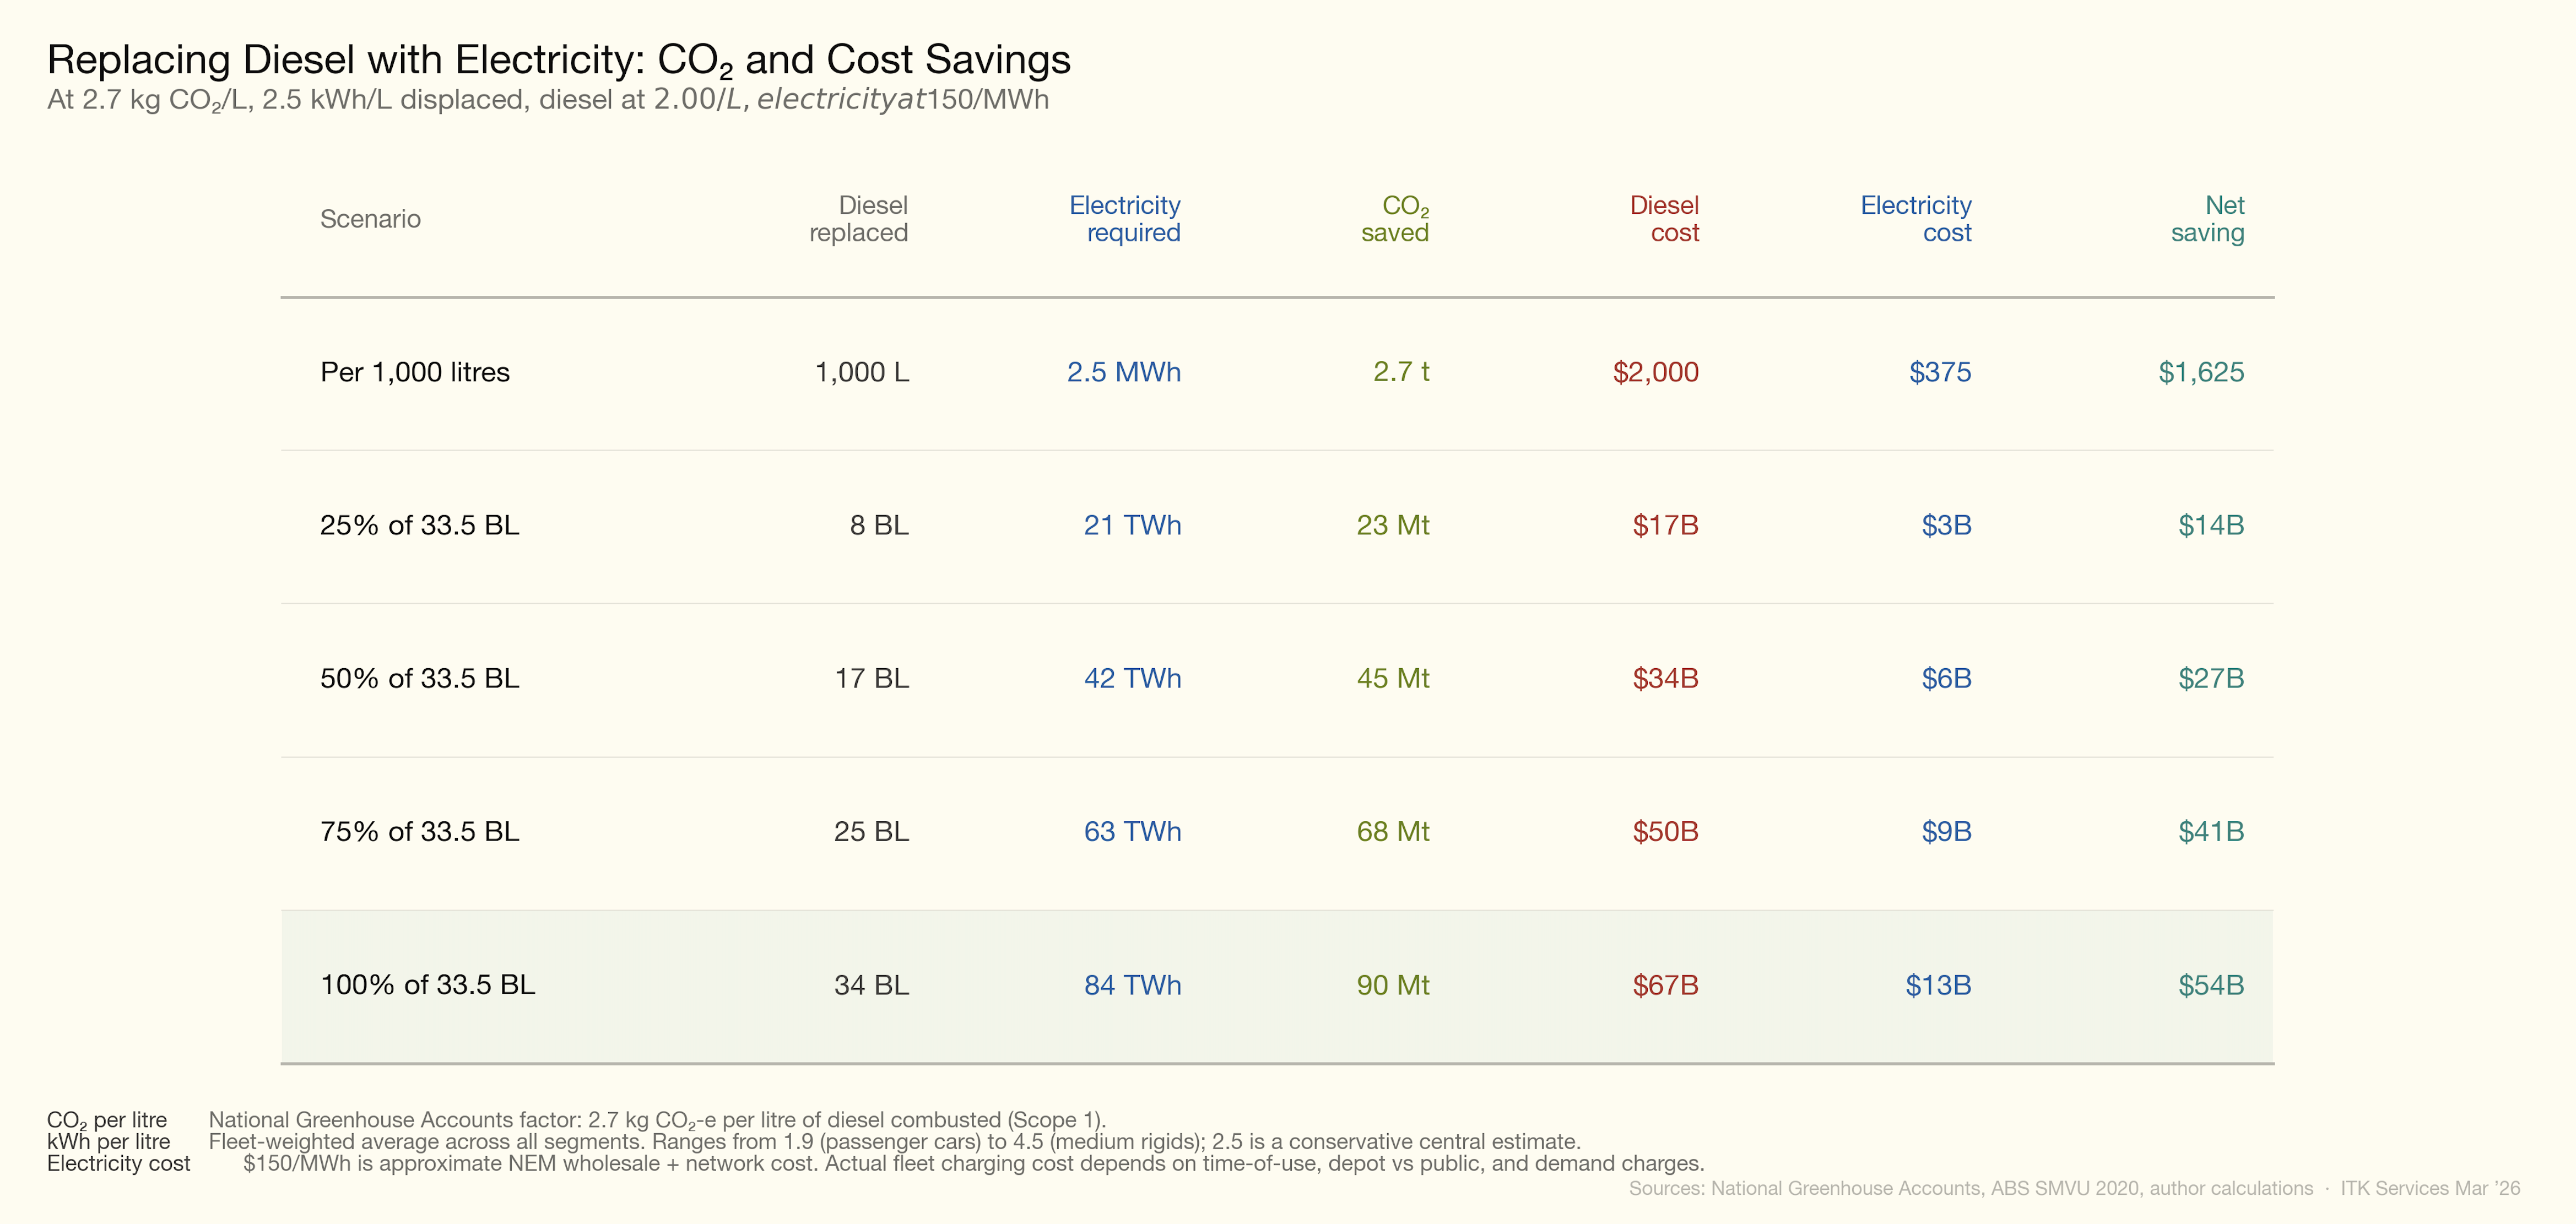
Task: Select the "Electricity cost" column header
Action: [x=1916, y=219]
